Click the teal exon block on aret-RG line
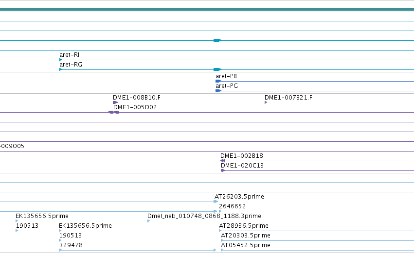 point(217,69)
